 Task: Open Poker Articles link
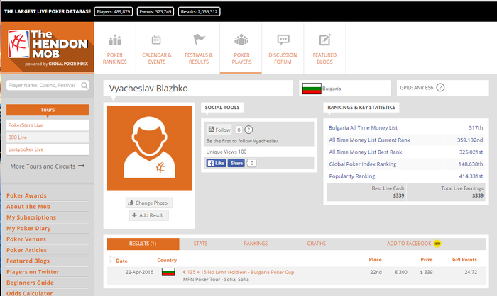click(x=27, y=250)
